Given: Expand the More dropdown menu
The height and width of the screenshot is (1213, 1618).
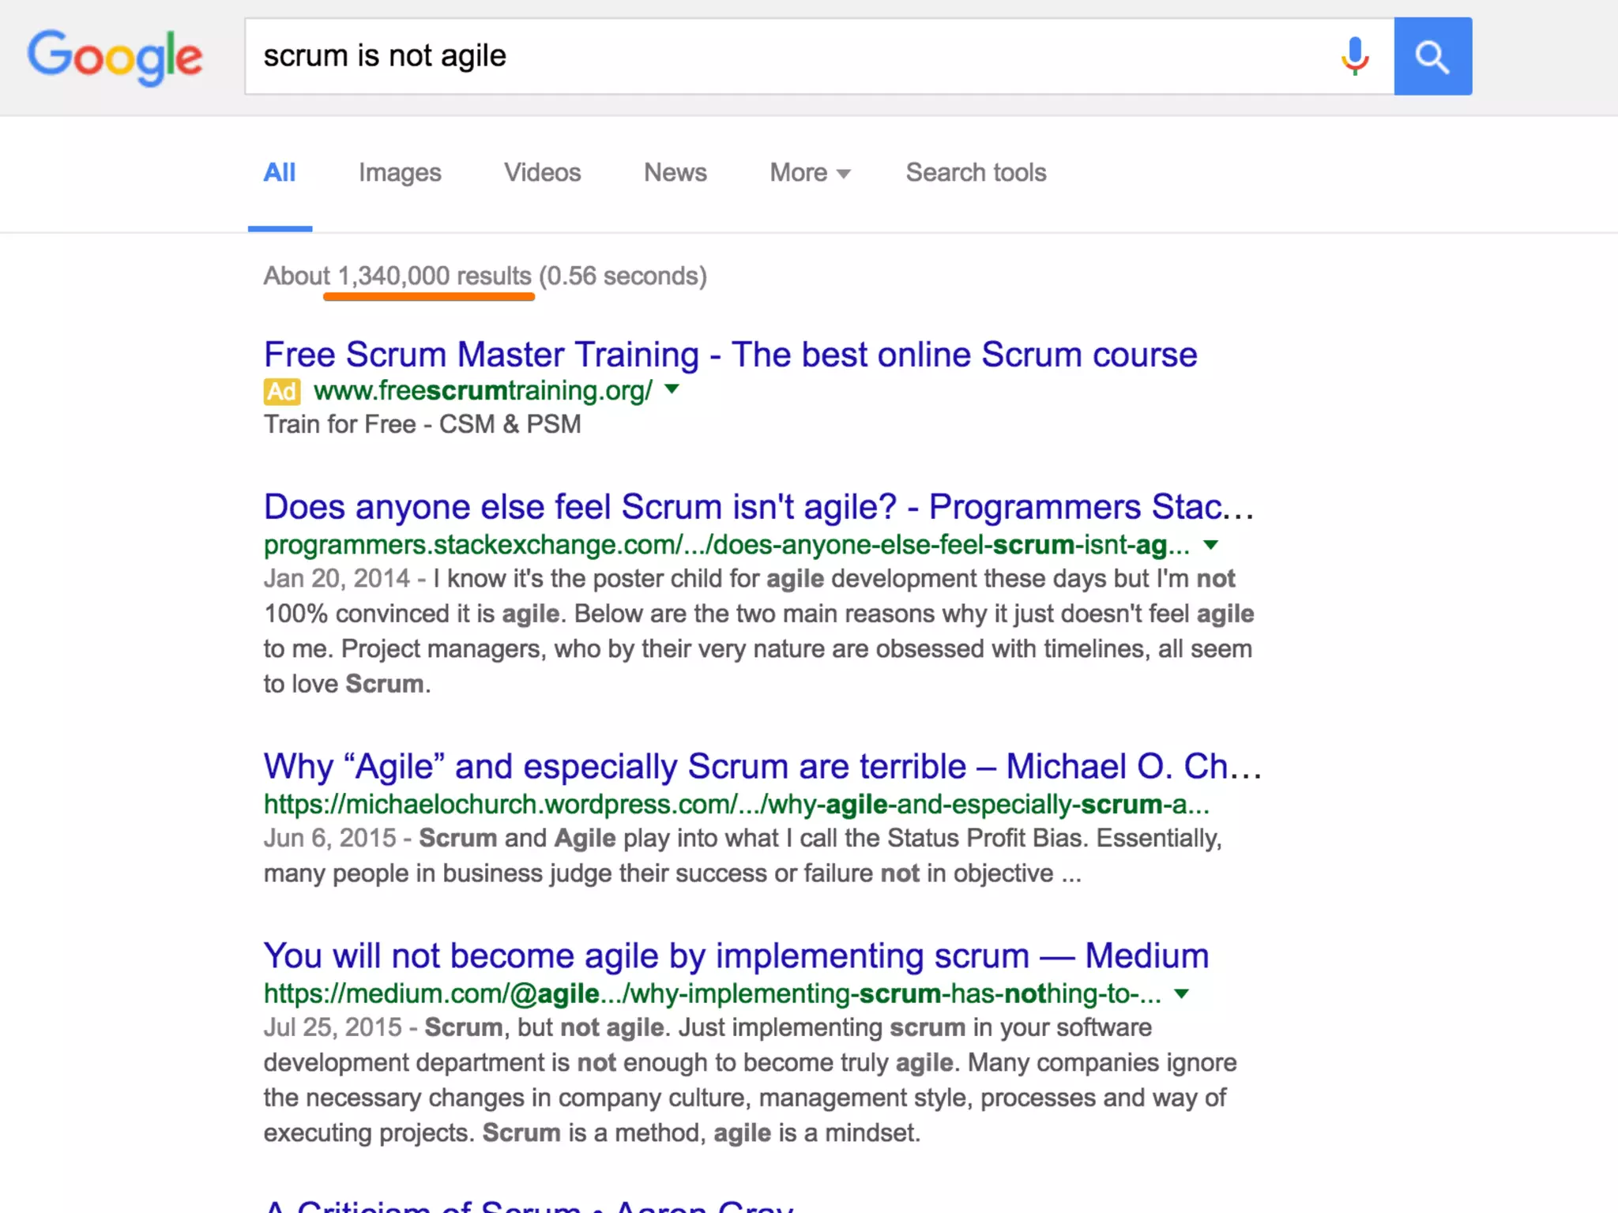Looking at the screenshot, I should click(x=810, y=172).
